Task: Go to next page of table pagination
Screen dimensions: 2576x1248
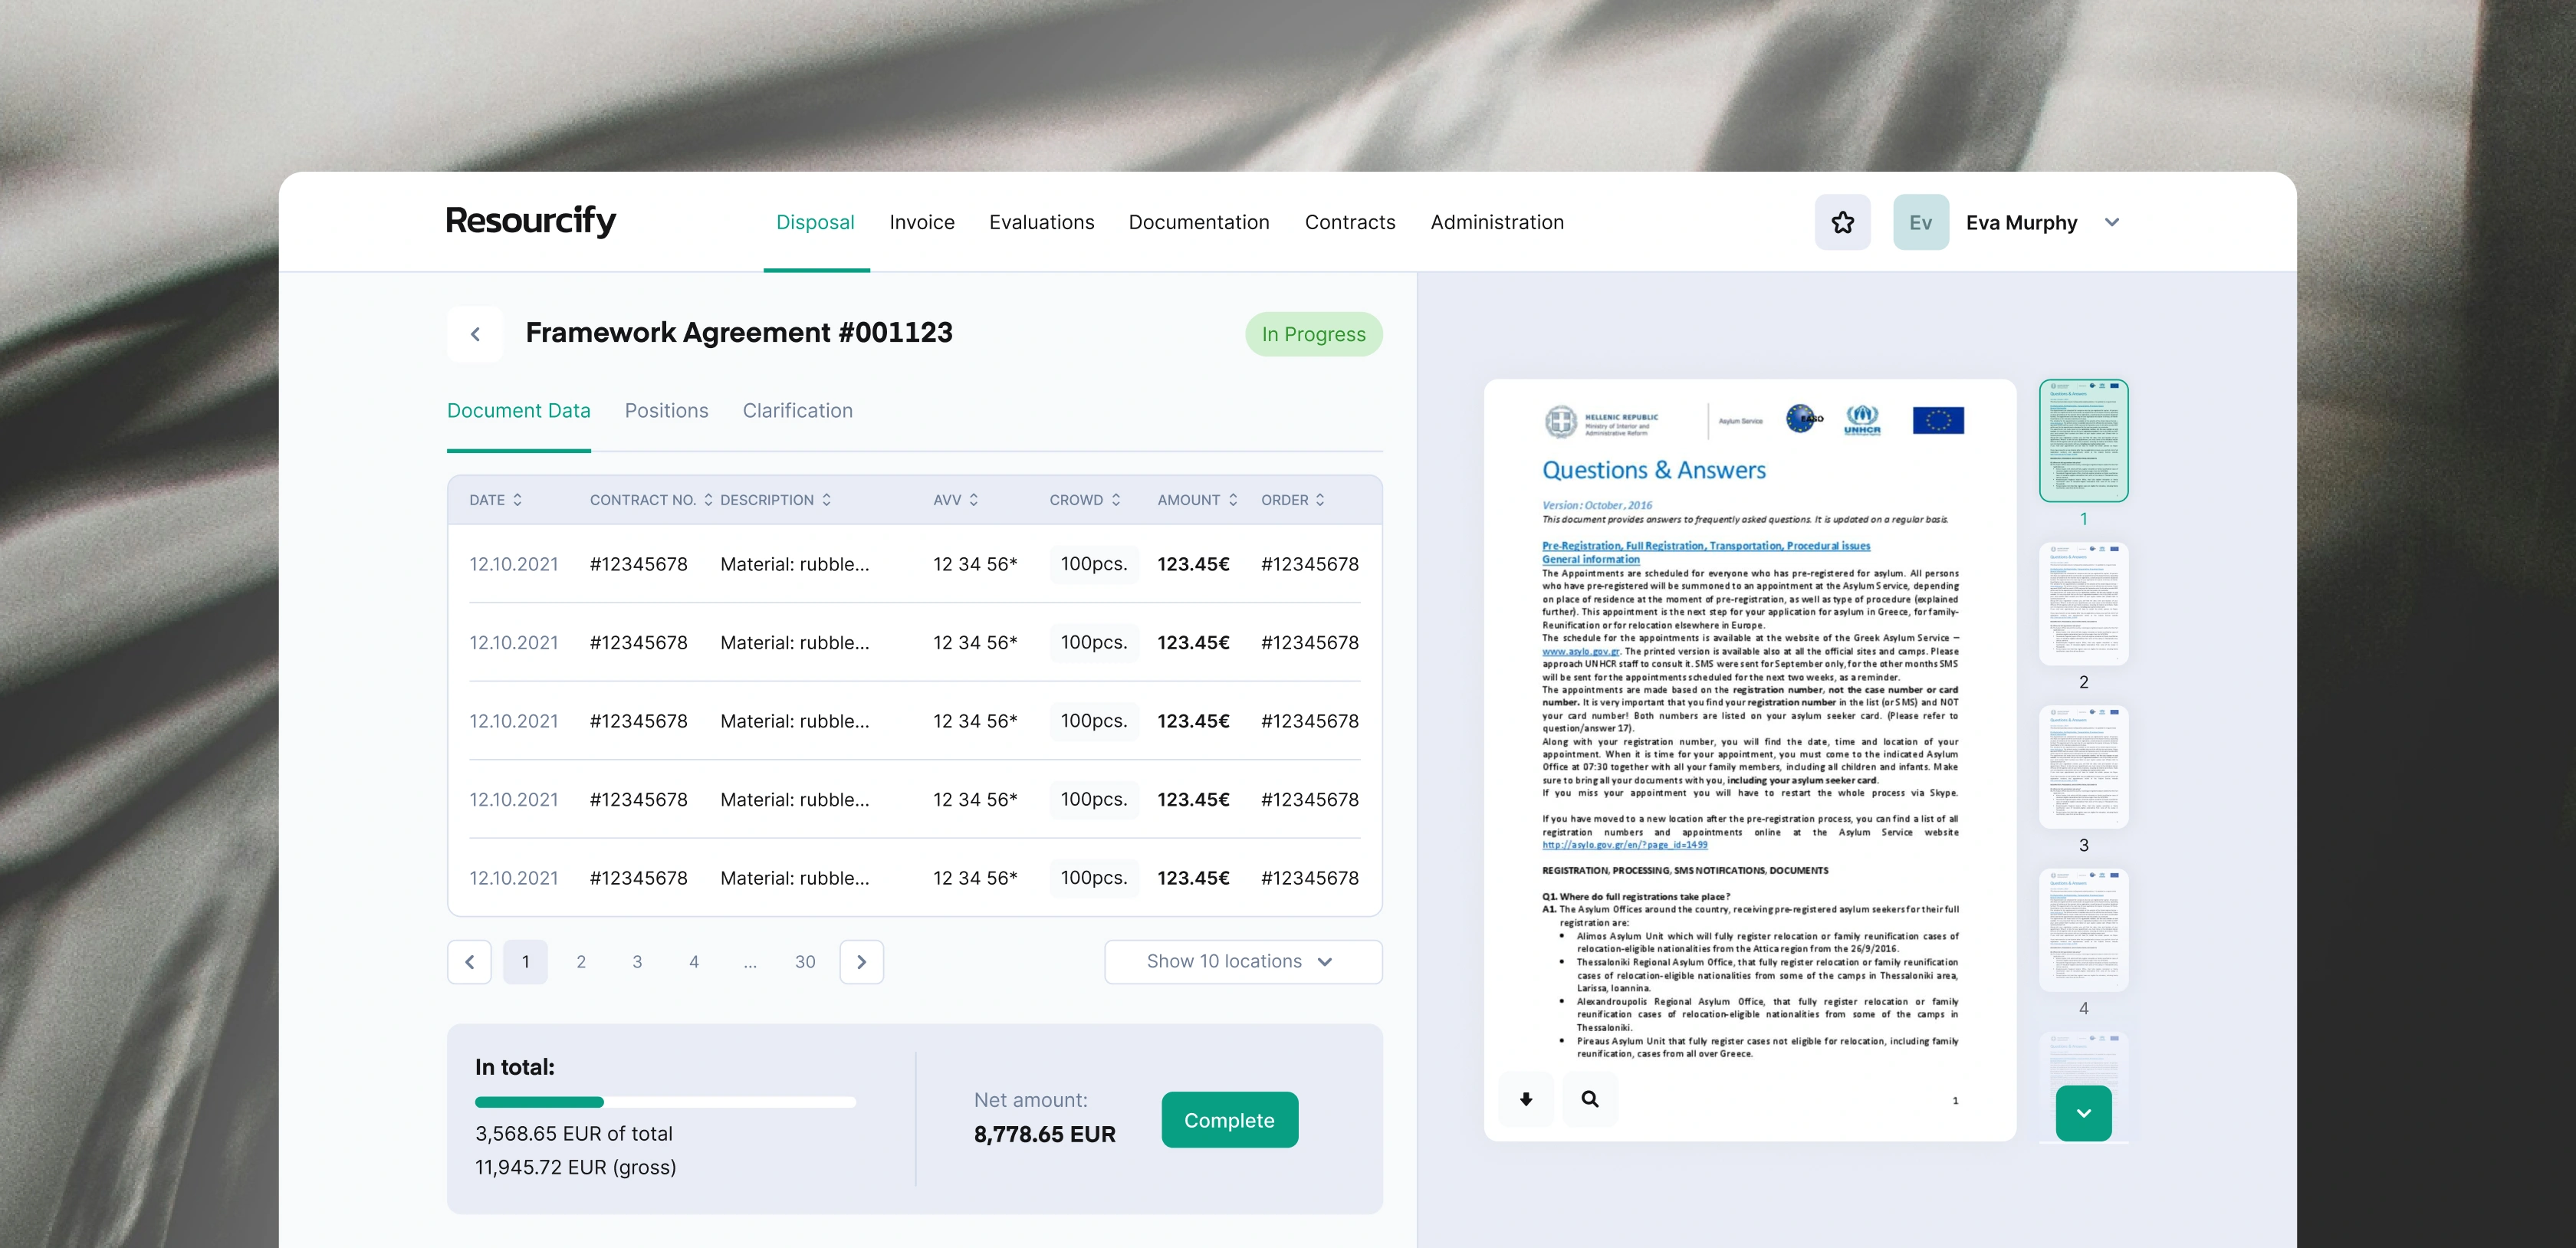Action: pyautogui.click(x=862, y=962)
